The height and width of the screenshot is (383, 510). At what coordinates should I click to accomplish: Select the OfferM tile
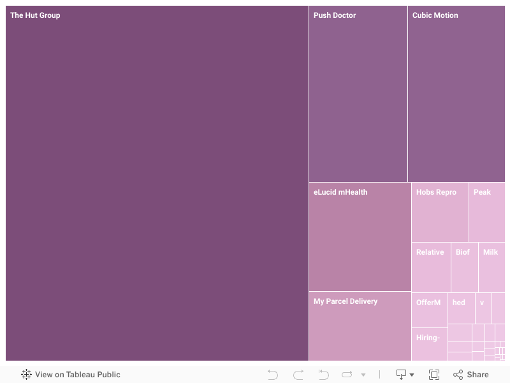coord(430,310)
